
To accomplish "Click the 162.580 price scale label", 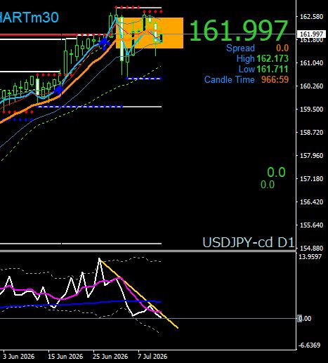I will (x=312, y=17).
